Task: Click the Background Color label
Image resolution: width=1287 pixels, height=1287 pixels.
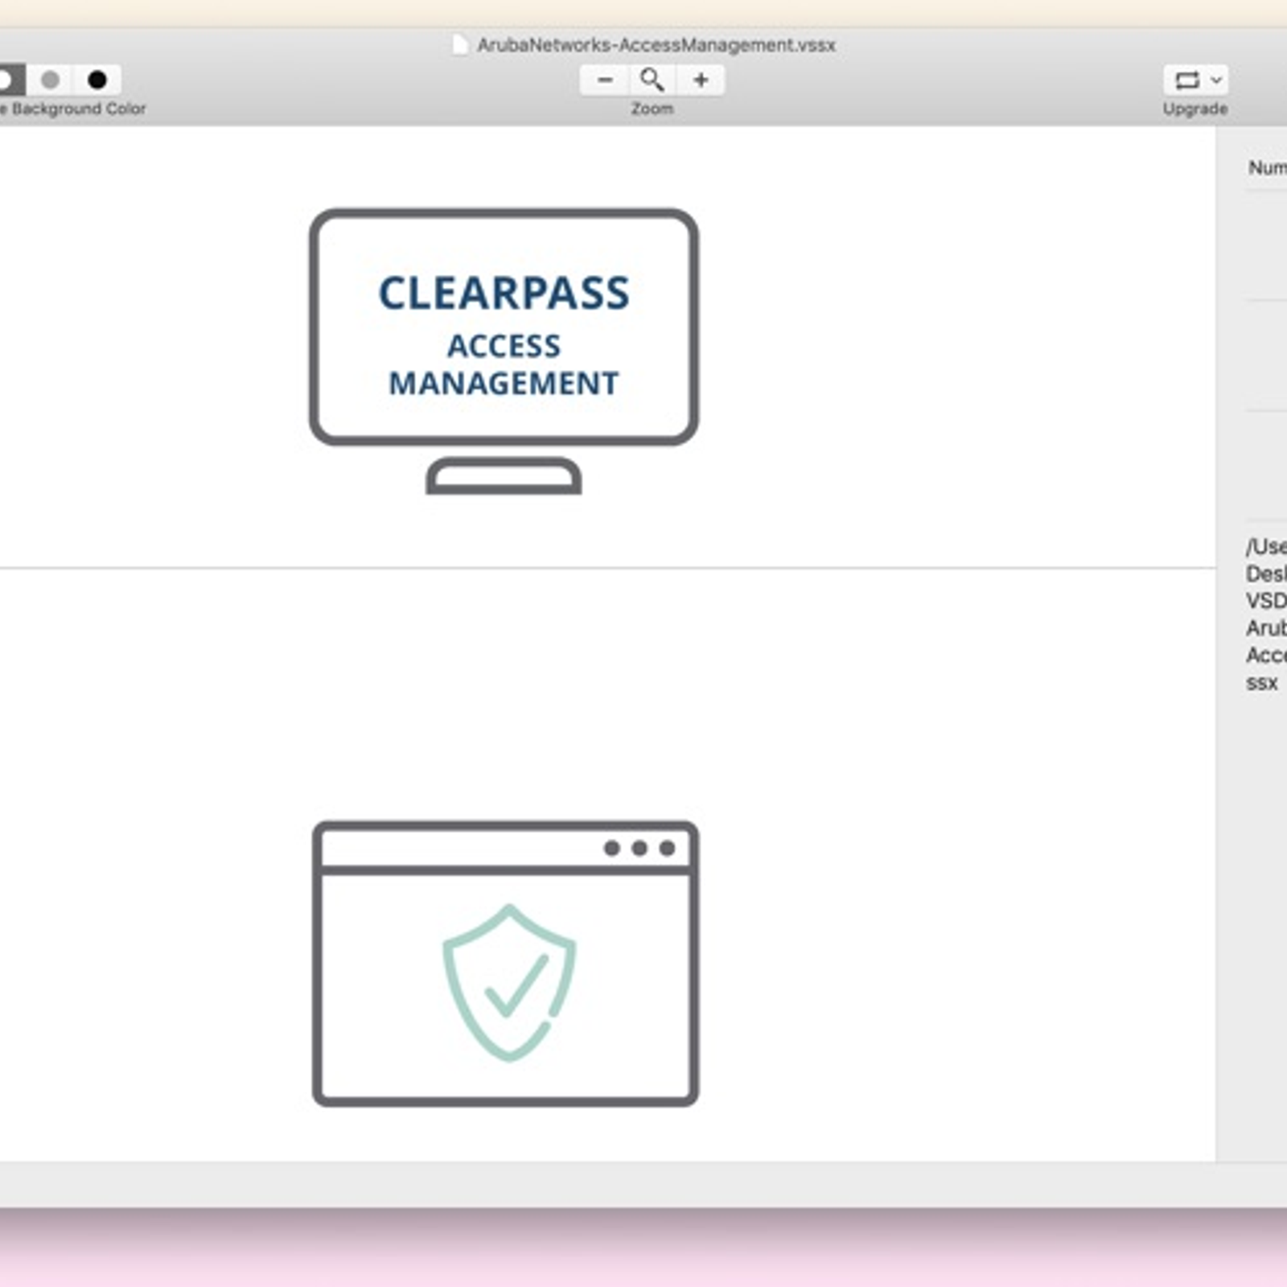Action: [78, 109]
